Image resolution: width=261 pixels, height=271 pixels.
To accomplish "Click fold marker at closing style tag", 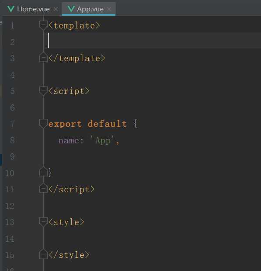I will pyautogui.click(x=43, y=254).
